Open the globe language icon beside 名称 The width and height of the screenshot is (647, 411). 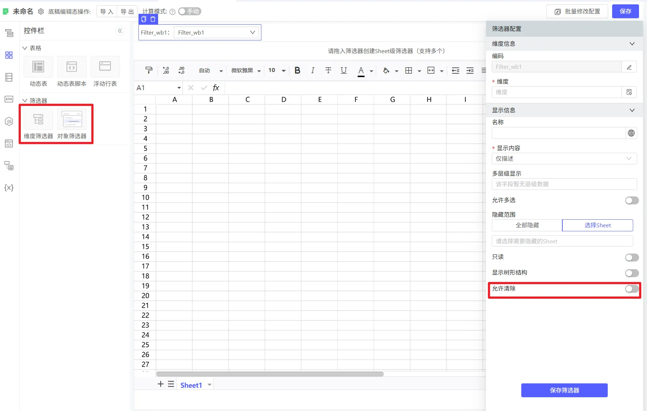point(631,133)
